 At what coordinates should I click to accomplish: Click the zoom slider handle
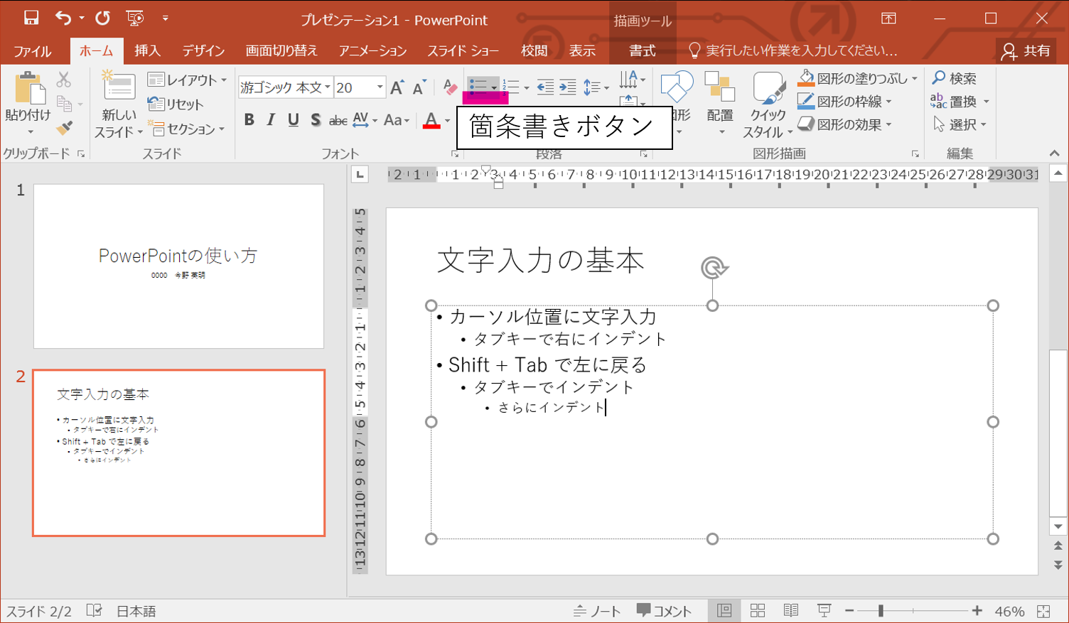tap(881, 611)
